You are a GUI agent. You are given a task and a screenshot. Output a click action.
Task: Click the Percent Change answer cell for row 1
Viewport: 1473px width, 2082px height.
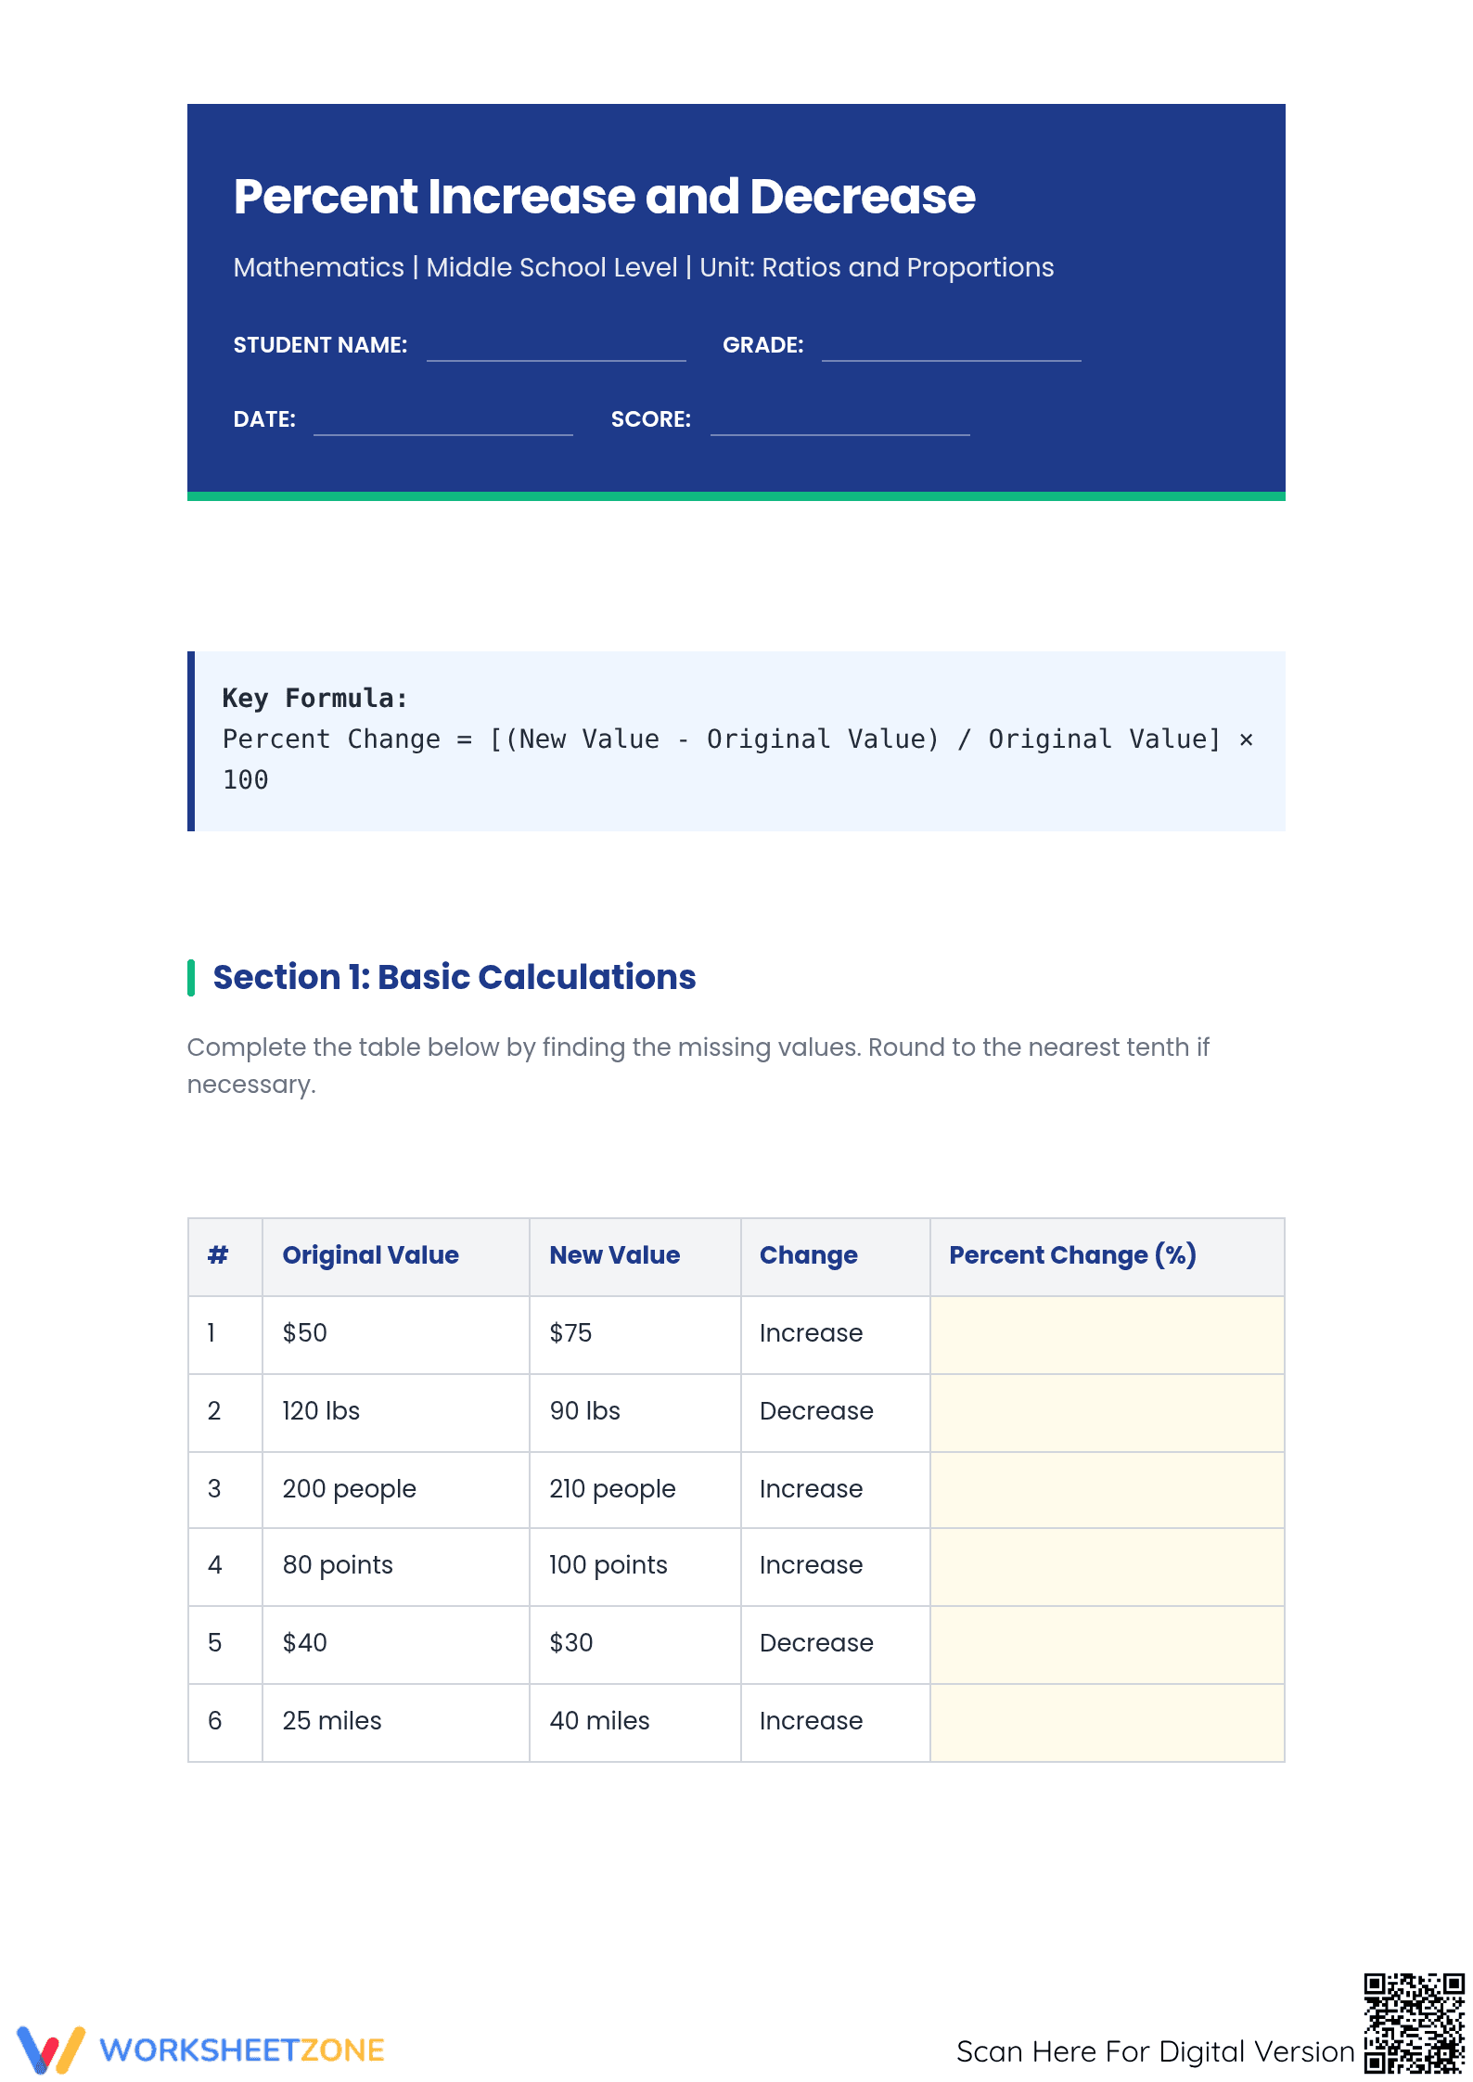point(1108,1334)
